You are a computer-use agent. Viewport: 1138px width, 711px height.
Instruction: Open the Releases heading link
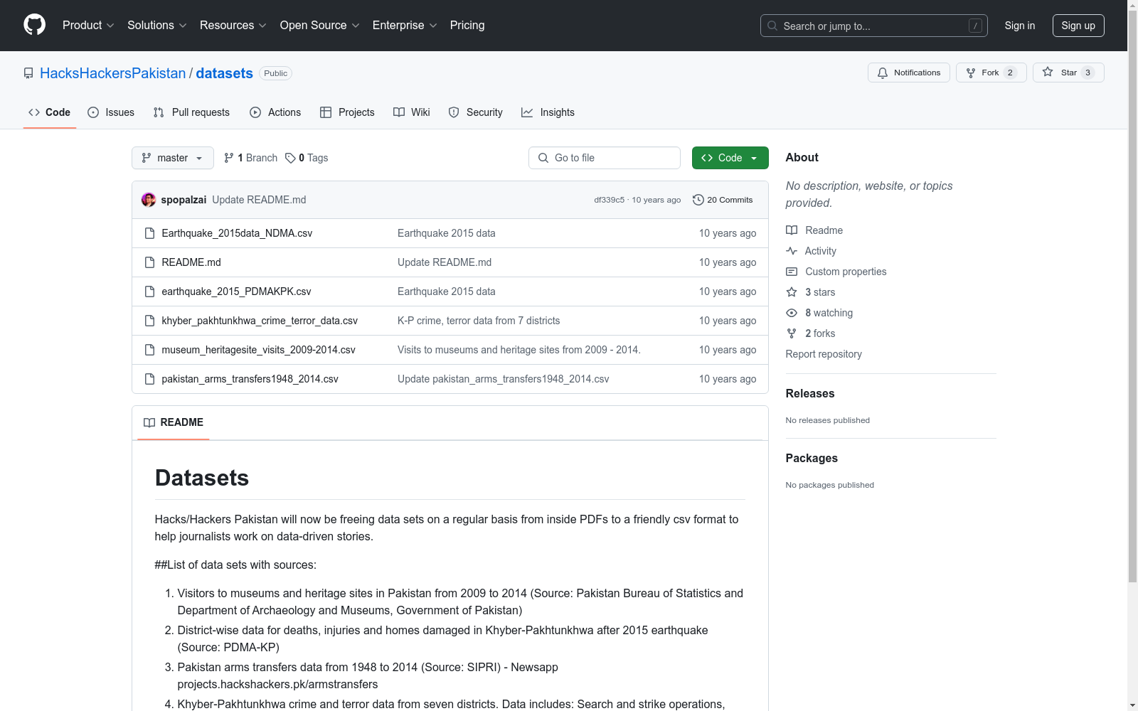point(810,393)
